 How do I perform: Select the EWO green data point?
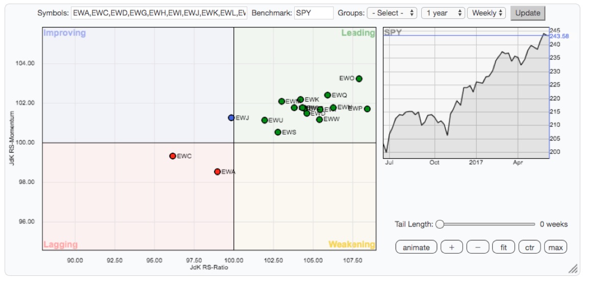click(359, 79)
